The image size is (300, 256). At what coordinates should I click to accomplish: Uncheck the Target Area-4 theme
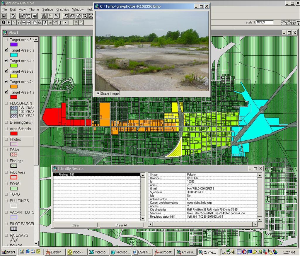click(6, 61)
